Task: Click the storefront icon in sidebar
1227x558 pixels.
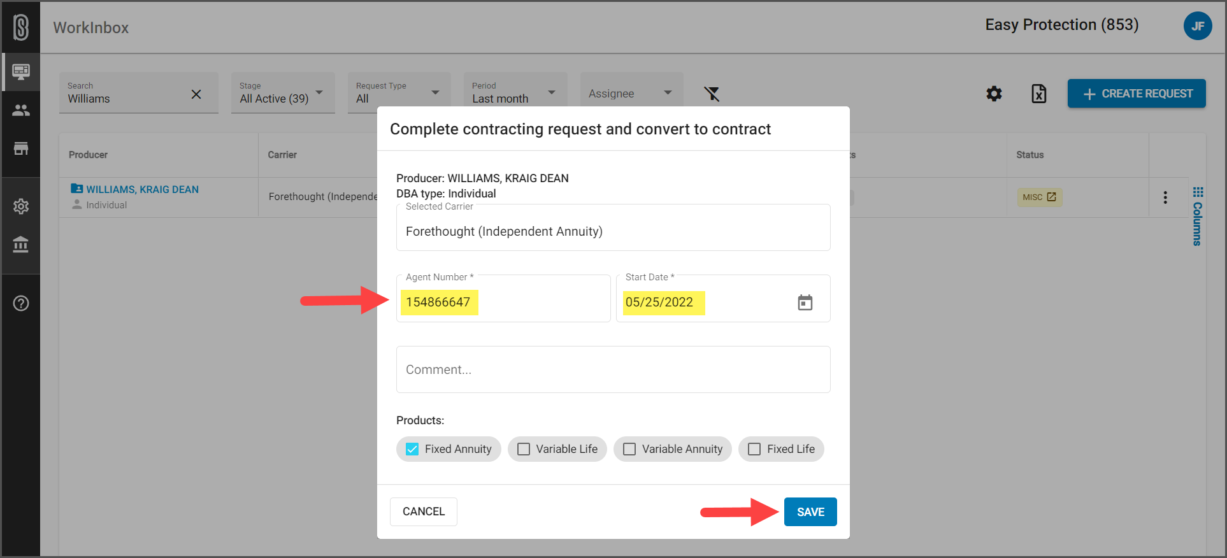Action: pos(21,149)
